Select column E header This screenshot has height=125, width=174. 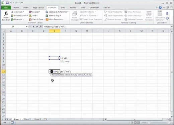coord(55,31)
